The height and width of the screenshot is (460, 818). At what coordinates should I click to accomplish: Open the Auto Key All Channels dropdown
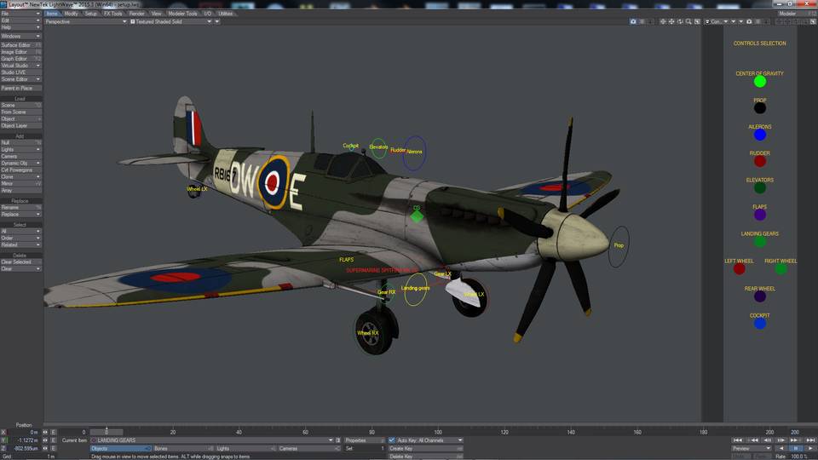coord(429,440)
